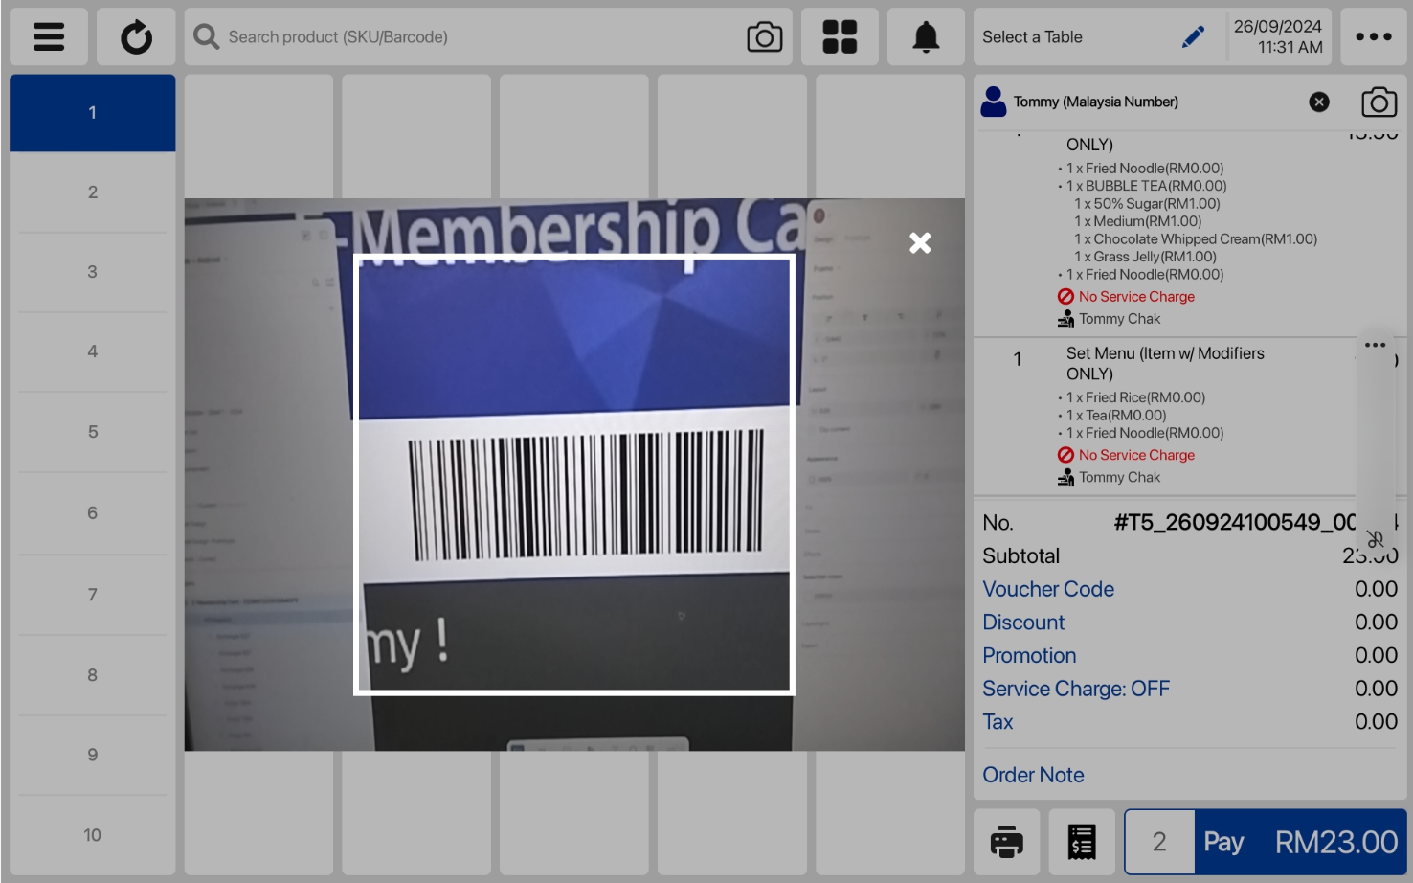Open camera scanner in search bar
Viewport: 1413px width, 883px height.
pyautogui.click(x=764, y=37)
